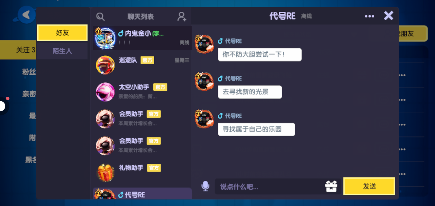Screen dimensions: 435x206
Task: Tap the add friend icon
Action: click(182, 17)
